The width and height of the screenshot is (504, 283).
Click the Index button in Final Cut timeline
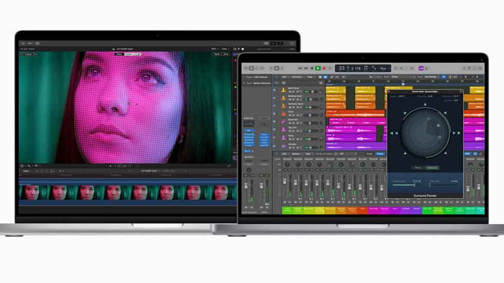point(26,171)
